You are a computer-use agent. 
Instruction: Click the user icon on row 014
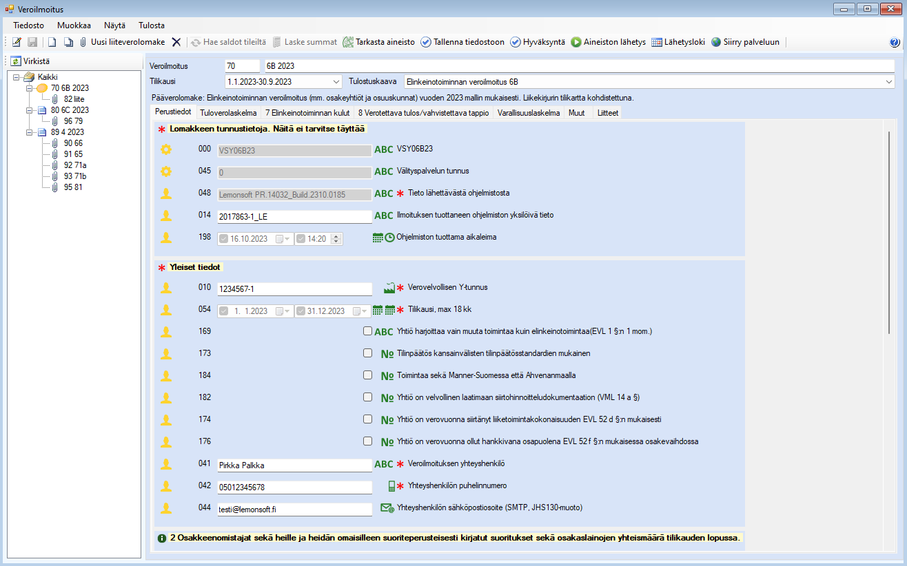click(165, 216)
